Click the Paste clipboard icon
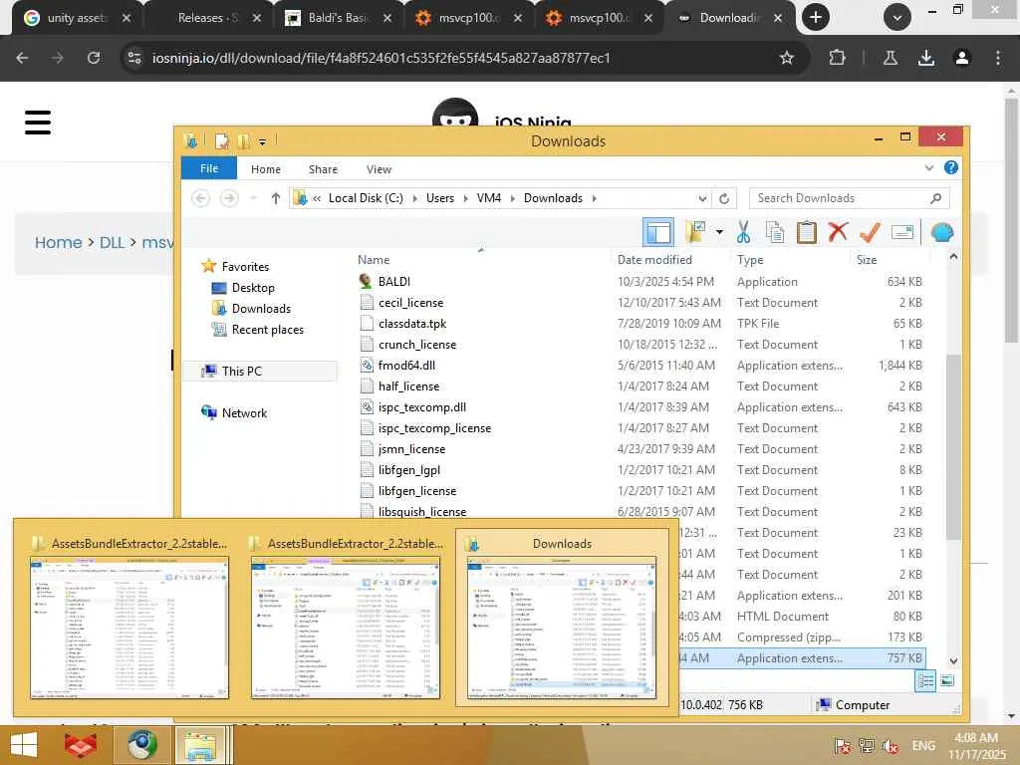This screenshot has height=765, width=1020. click(x=807, y=232)
